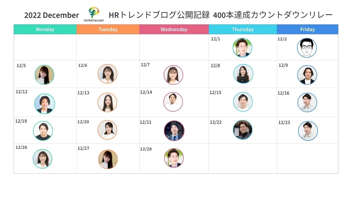Click the 12/16 date label
Screen dimensions: 352x198
coord(283,93)
